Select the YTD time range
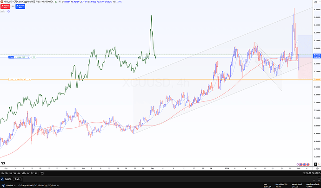This screenshot has height=188, width=321. tap(24, 173)
